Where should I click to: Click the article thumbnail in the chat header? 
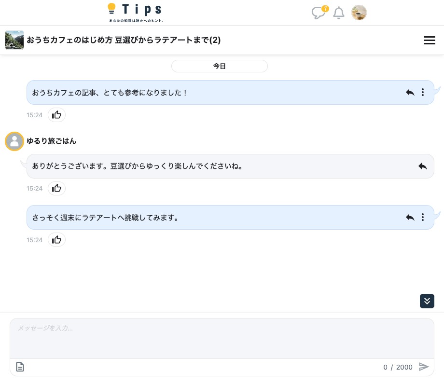[x=14, y=40]
